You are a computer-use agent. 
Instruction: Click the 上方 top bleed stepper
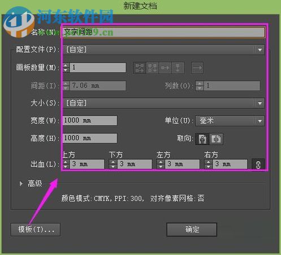pos(66,164)
